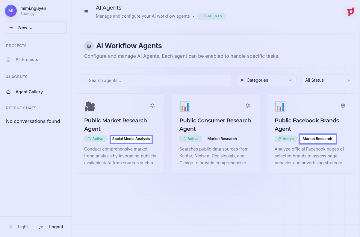Open the New... creation menu button
This screenshot has width=360, height=237.
[36, 28]
